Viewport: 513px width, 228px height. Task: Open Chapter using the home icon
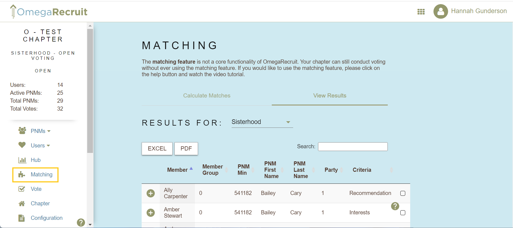pos(22,203)
